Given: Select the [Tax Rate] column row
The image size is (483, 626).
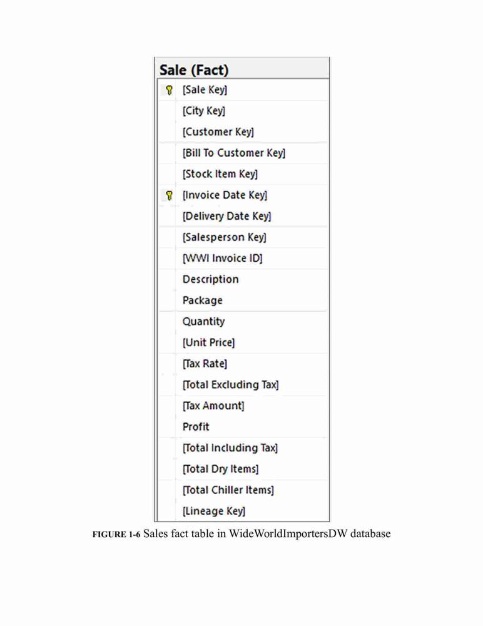Looking at the screenshot, I should tap(243, 364).
